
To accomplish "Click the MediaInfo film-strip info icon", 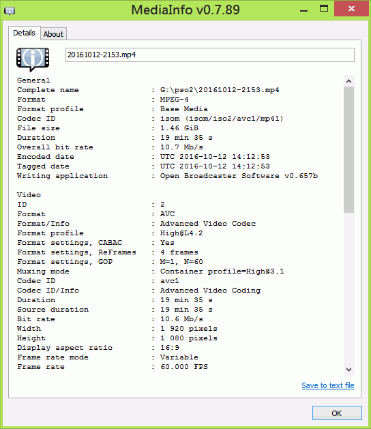I will pos(33,59).
